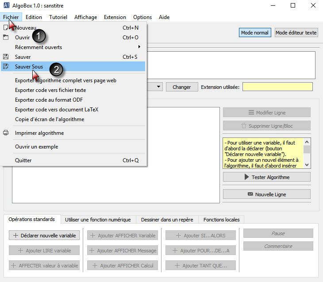Click the Tester Algorithme button
323x282 pixels.
point(267,177)
